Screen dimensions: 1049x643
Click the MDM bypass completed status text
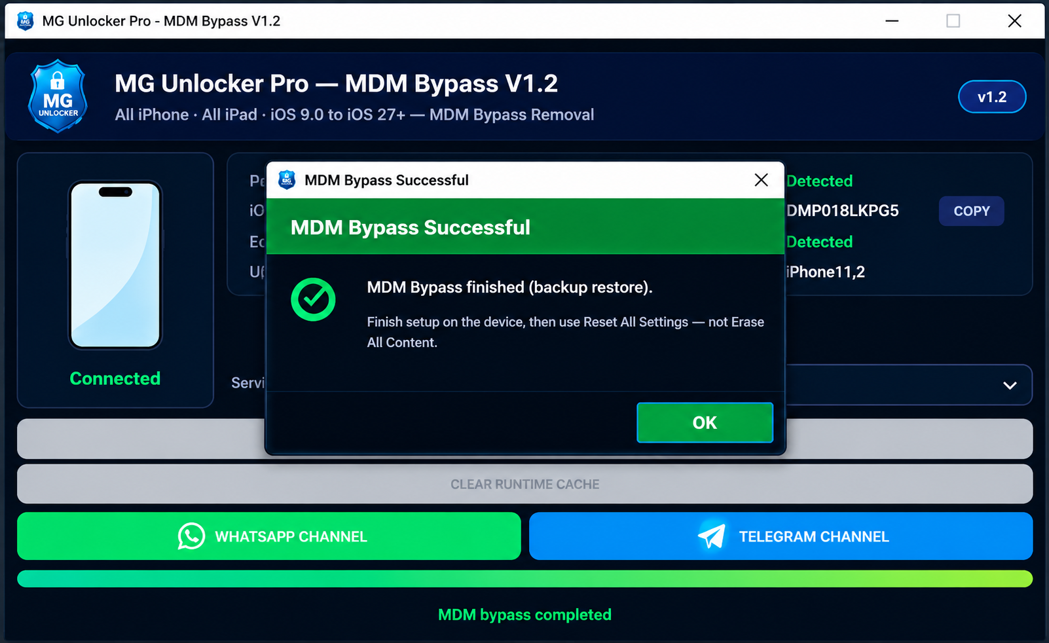point(524,615)
